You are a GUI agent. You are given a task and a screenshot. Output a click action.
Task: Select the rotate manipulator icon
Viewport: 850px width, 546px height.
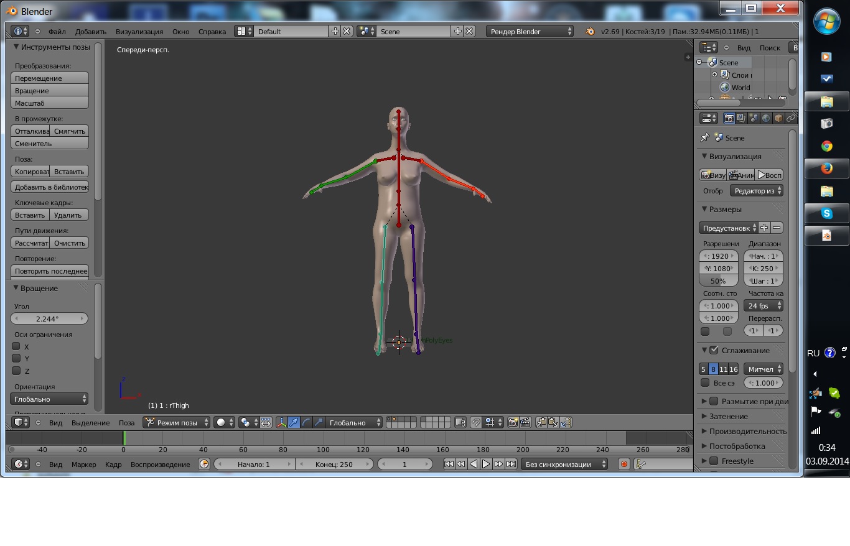pos(306,422)
